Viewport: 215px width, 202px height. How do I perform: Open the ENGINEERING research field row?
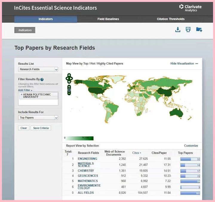coord(87,159)
